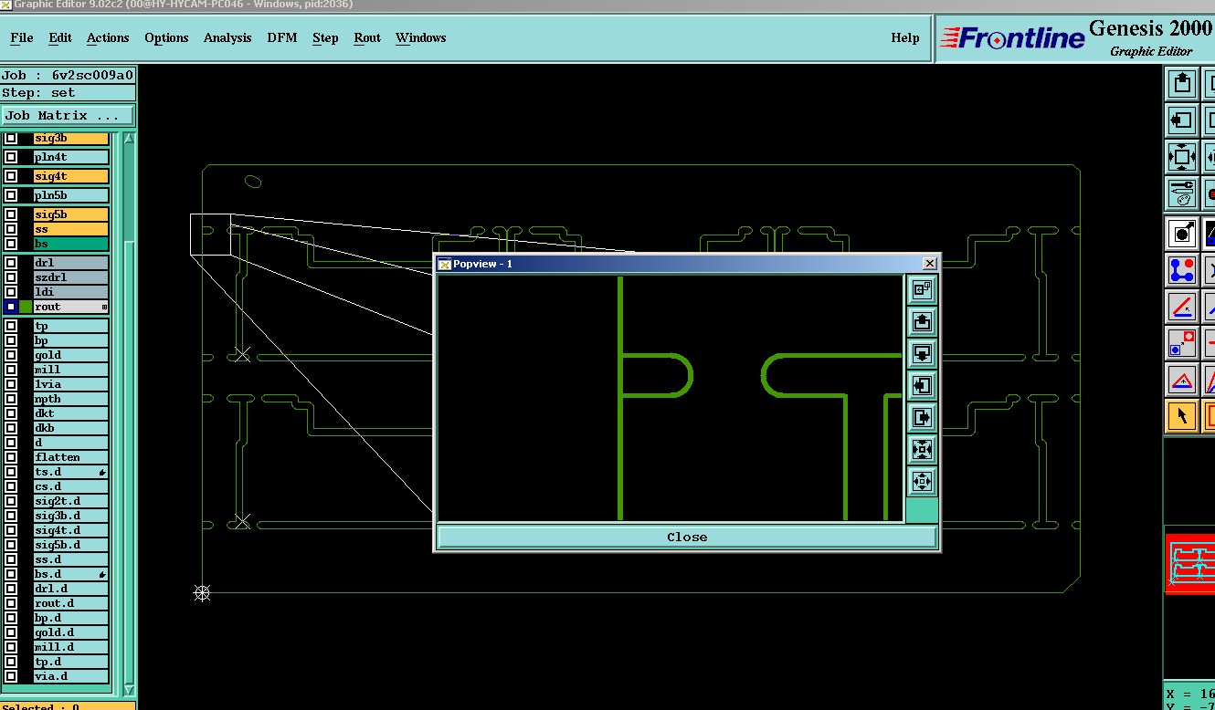Open the Options menu
The image size is (1215, 710).
(x=166, y=37)
